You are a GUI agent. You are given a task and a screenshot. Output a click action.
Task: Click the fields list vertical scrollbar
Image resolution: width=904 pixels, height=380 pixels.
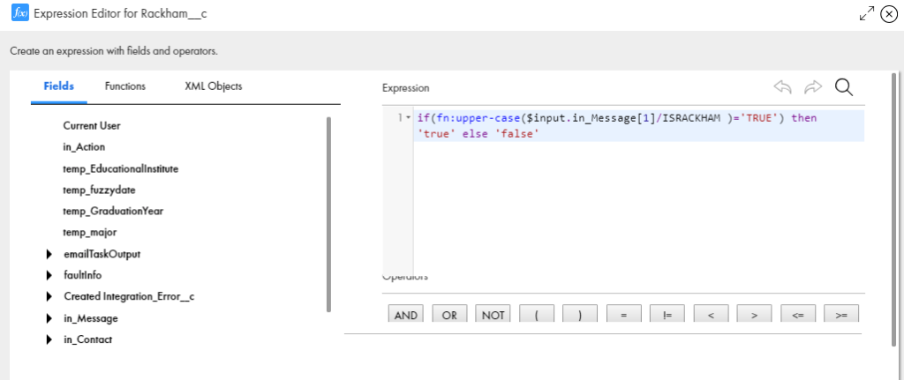[328, 212]
